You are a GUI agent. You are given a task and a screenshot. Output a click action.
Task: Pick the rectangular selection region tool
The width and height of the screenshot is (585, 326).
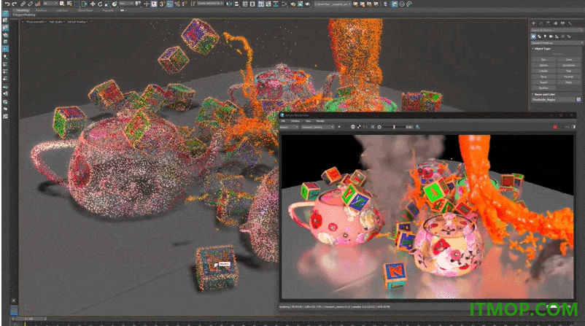77,4
